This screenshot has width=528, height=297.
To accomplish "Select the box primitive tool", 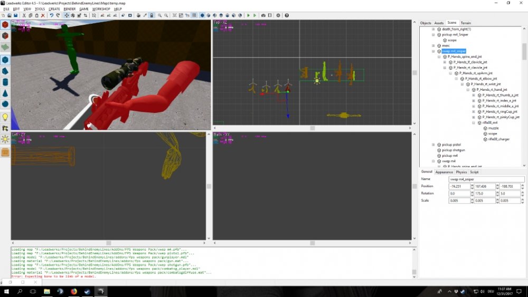I will [5, 60].
